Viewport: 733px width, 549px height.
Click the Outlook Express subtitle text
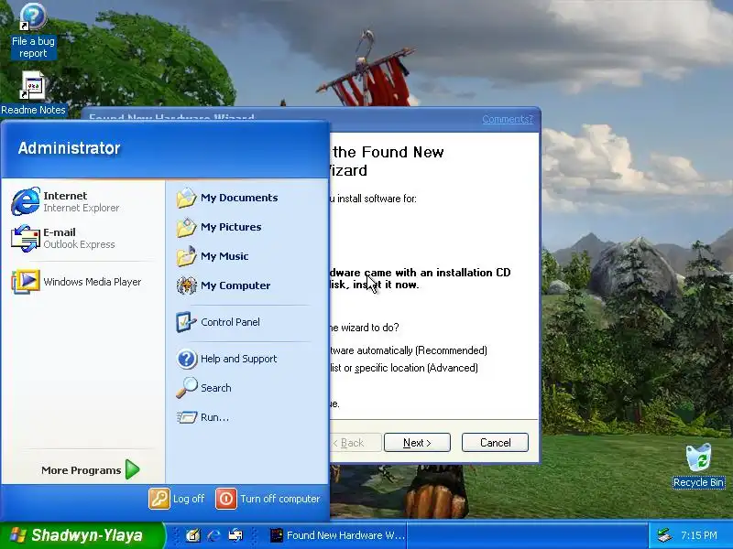(79, 244)
